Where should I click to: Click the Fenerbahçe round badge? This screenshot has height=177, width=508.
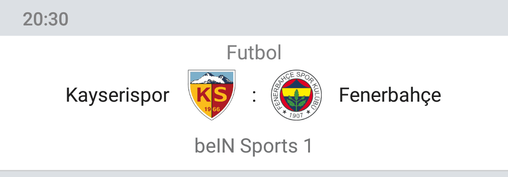[296, 95]
